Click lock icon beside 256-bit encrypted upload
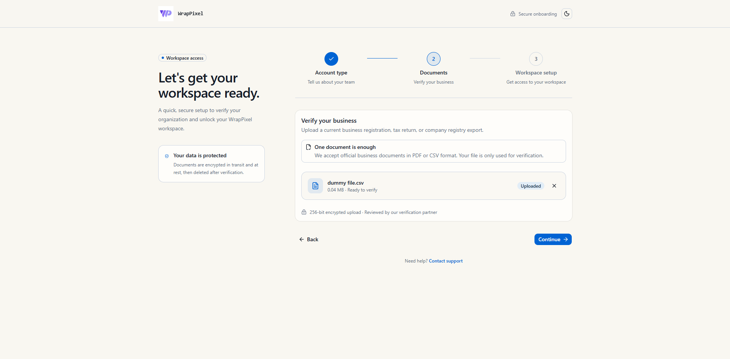Screen dimensions: 730x359 pyautogui.click(x=304, y=212)
